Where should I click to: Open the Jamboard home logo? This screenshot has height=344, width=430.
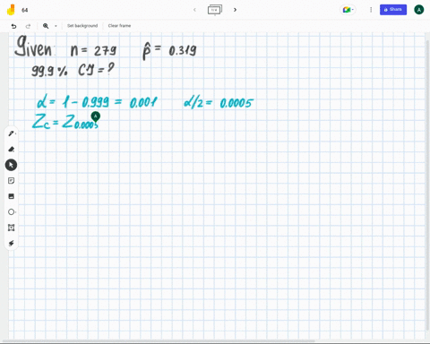click(11, 10)
